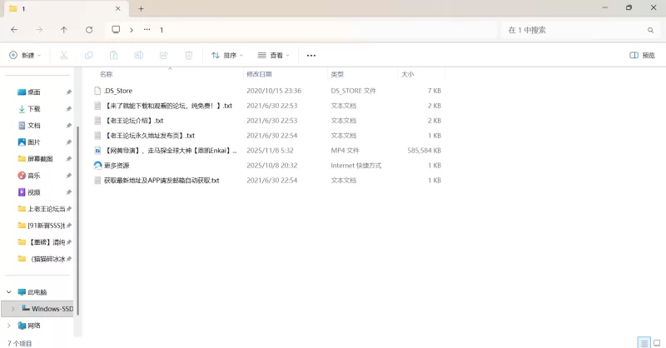The height and width of the screenshot is (348, 666).
Task: Select the txt file ending with 纯免费！】
Action: pyautogui.click(x=268, y=106)
